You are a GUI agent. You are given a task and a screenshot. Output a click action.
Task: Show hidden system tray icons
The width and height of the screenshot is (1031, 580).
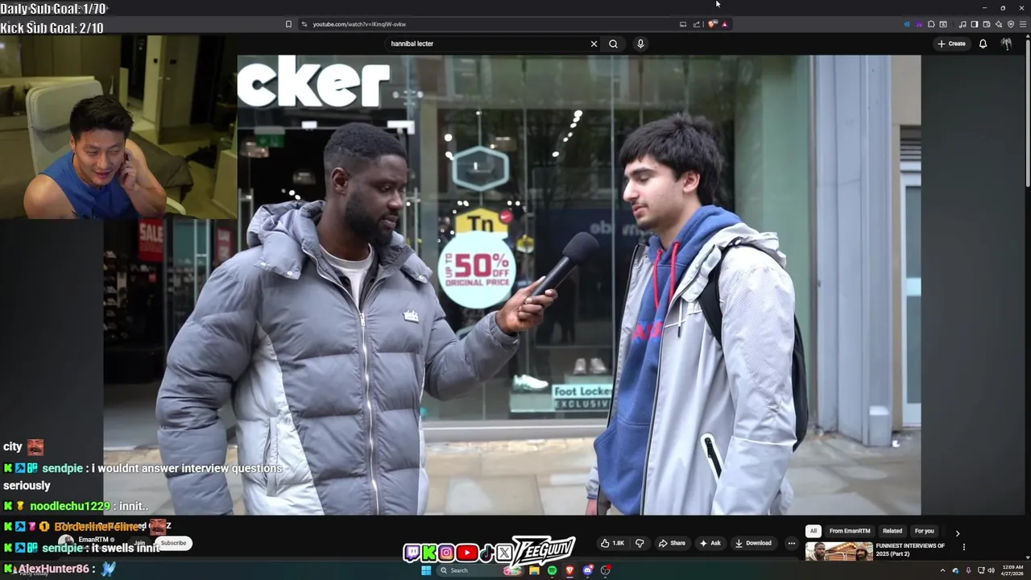pyautogui.click(x=942, y=570)
